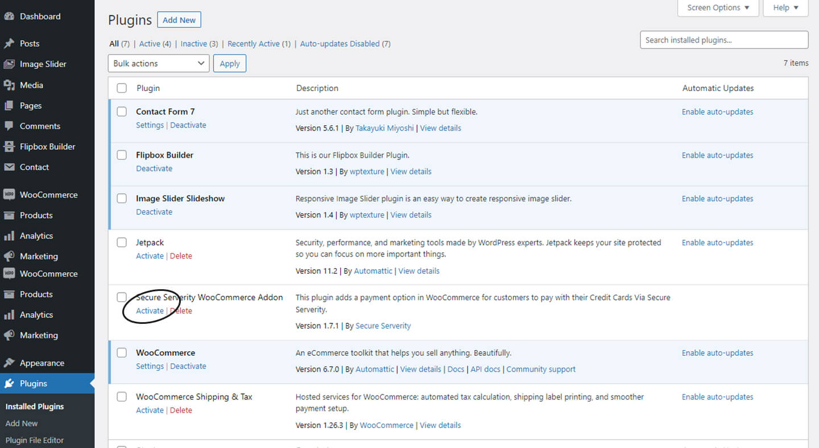Click the Apply bulk action button
This screenshot has height=448, width=819.
pyautogui.click(x=230, y=63)
